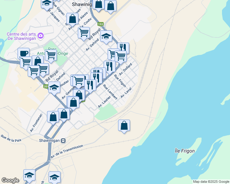Click the leftmost shopping cart marker below coffee cup

tap(26, 63)
